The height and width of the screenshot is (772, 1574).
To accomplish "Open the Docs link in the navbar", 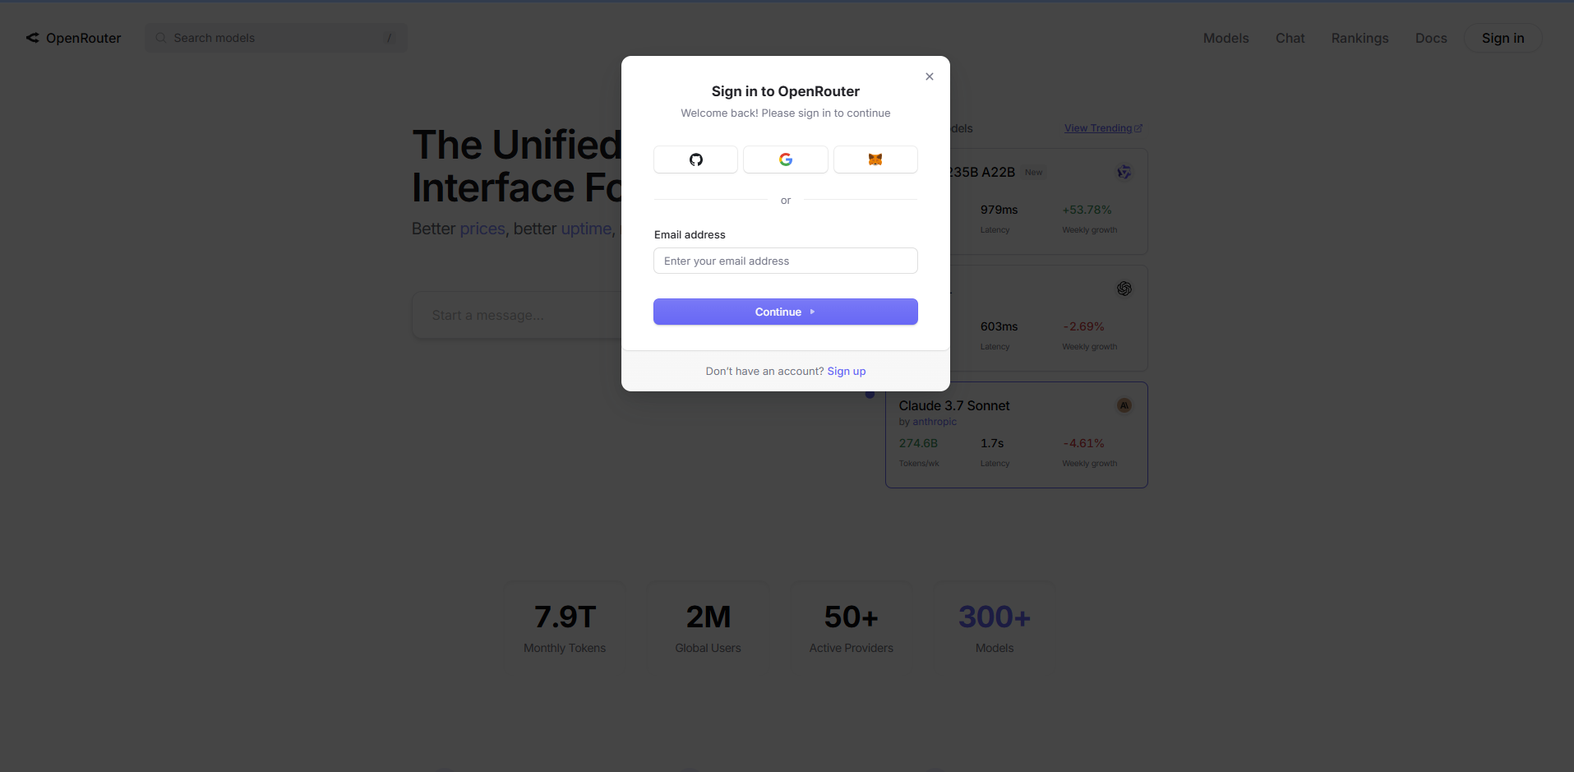I will (1431, 38).
